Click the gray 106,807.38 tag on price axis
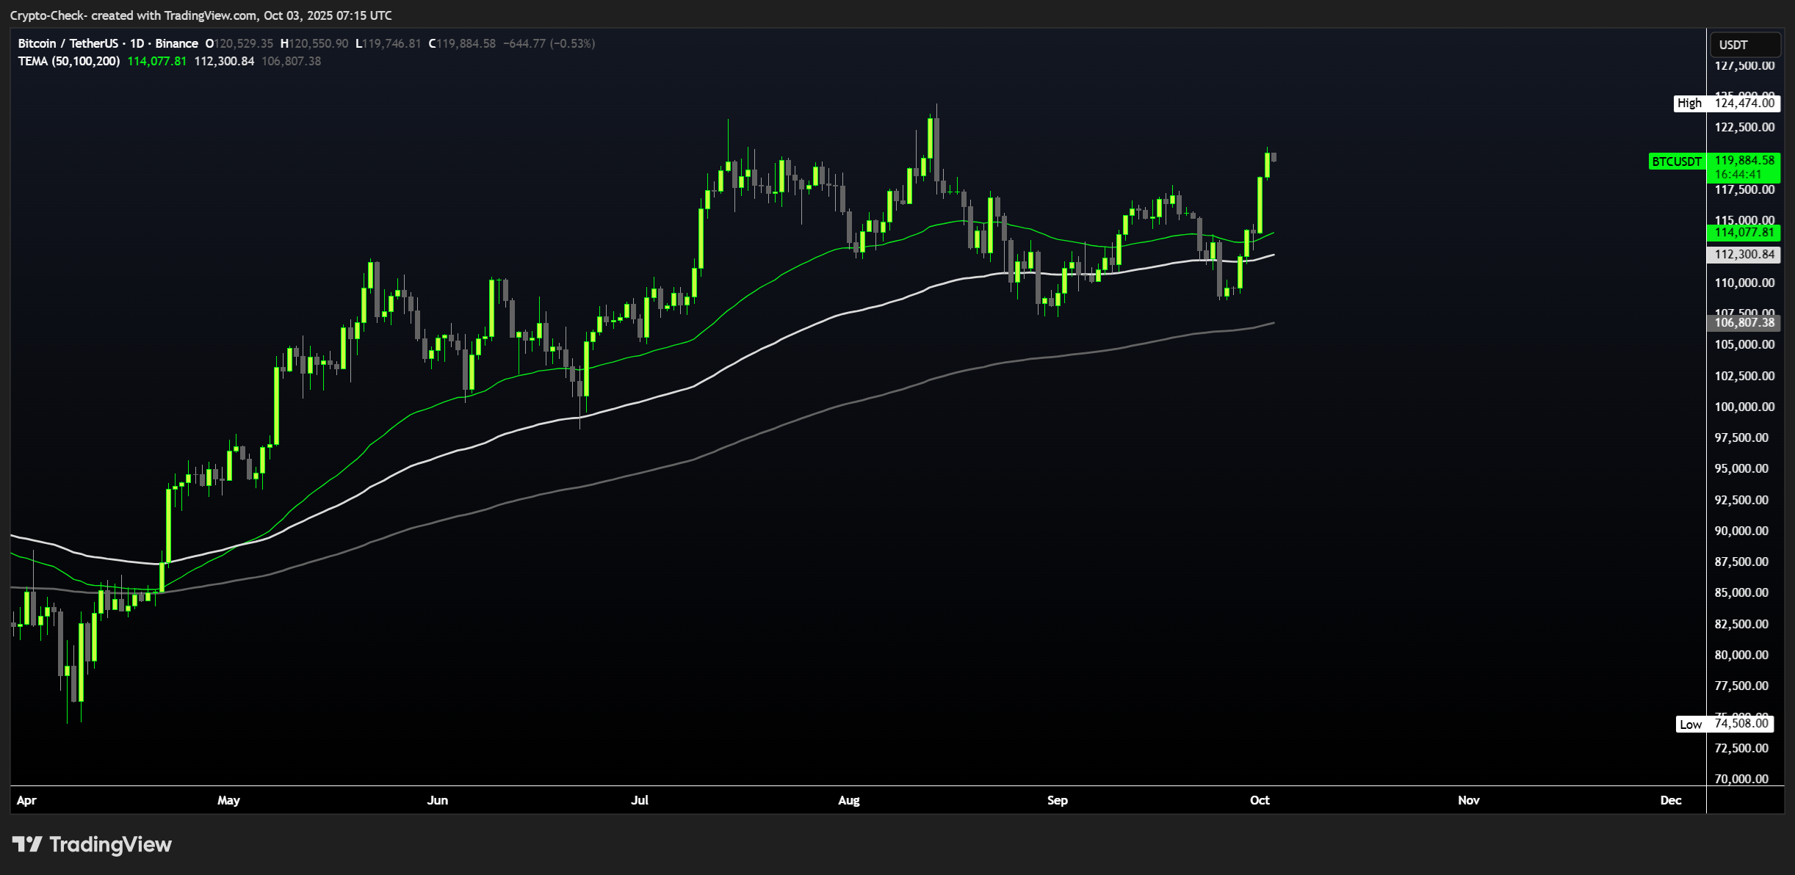 [x=1744, y=322]
